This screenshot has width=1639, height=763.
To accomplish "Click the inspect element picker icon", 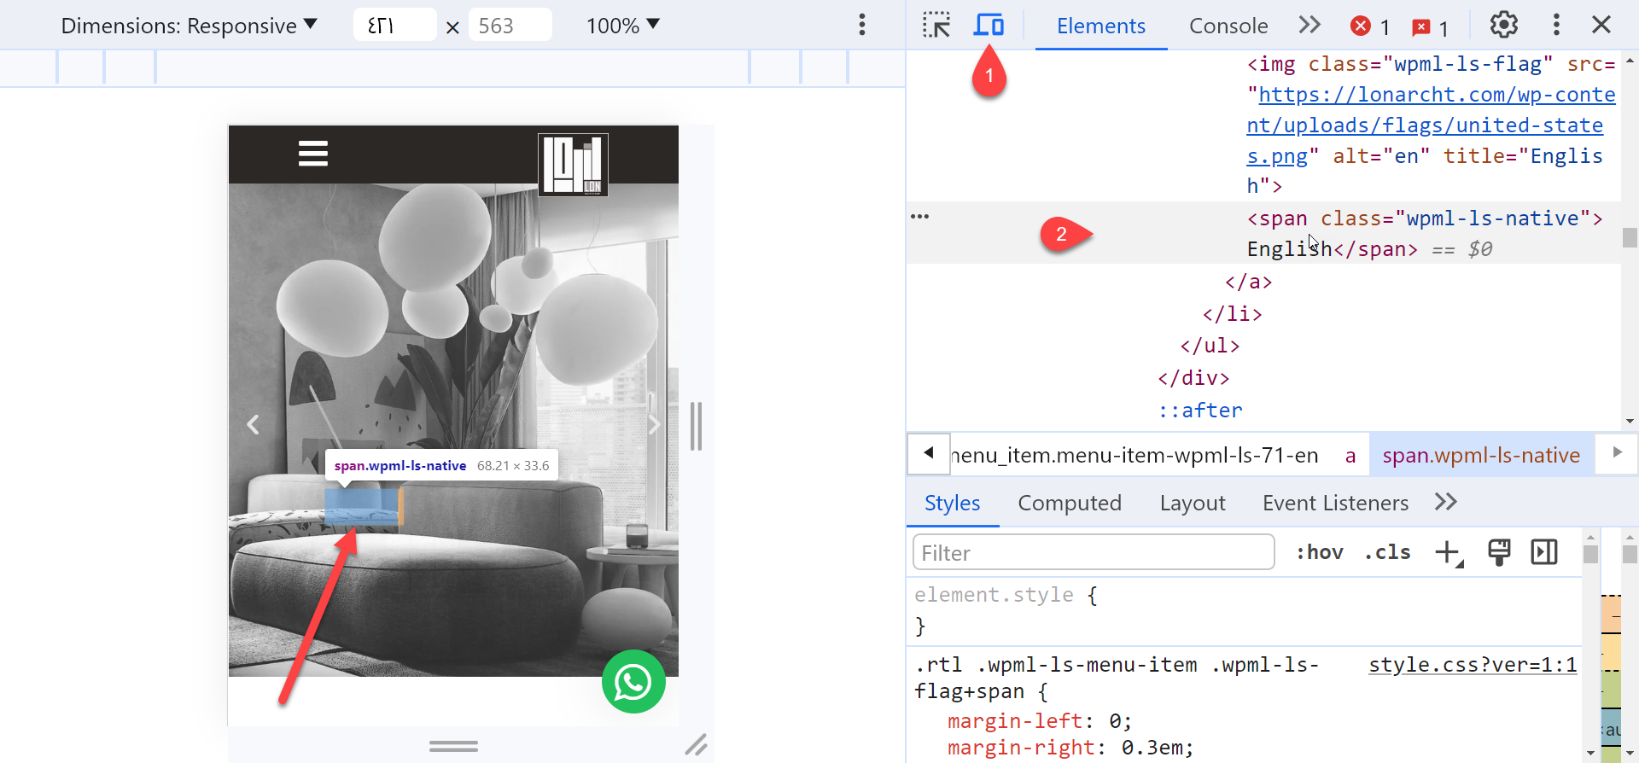I will click(936, 25).
